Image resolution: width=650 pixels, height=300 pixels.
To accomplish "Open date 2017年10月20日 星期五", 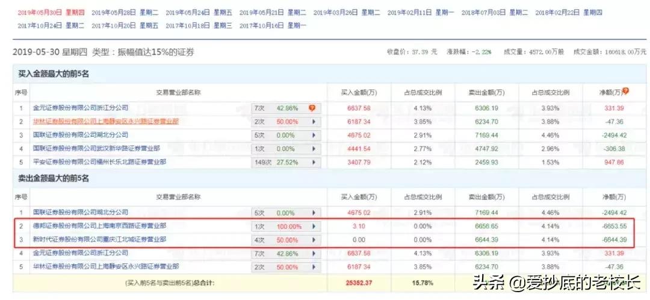I will 125,26.
